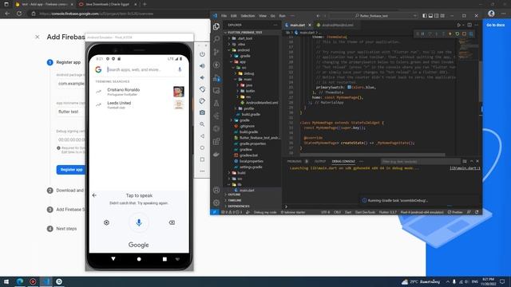Viewport: 511px width, 287px height.
Task: Click the emulator sidebar overview square button
Action: click(202, 159)
